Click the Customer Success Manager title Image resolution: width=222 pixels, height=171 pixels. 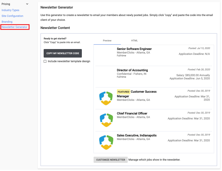point(137,94)
